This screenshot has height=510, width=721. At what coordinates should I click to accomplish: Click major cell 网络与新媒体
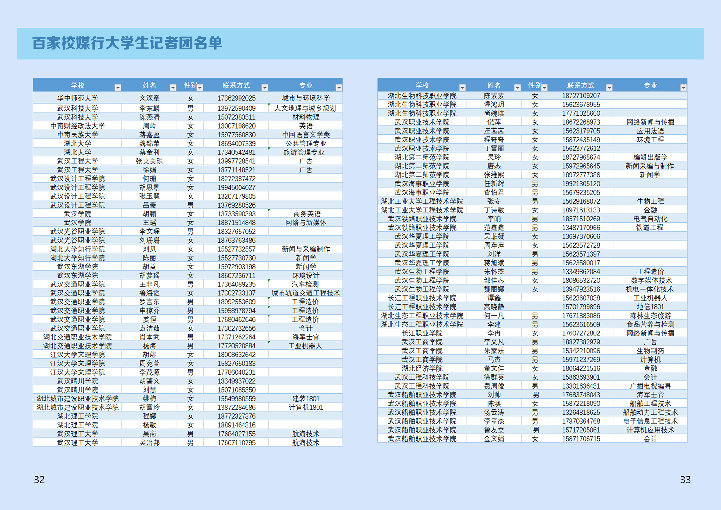[306, 222]
